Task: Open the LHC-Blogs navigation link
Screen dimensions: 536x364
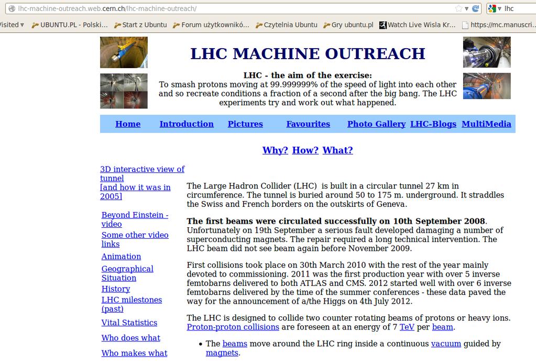Action: click(433, 124)
